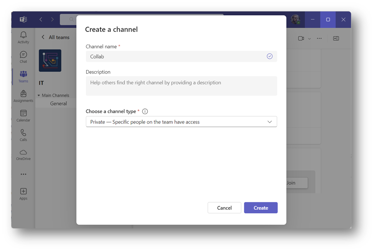Screen dimensions: 374x251
Task: Open the Calls phone icon
Action: pos(23,133)
